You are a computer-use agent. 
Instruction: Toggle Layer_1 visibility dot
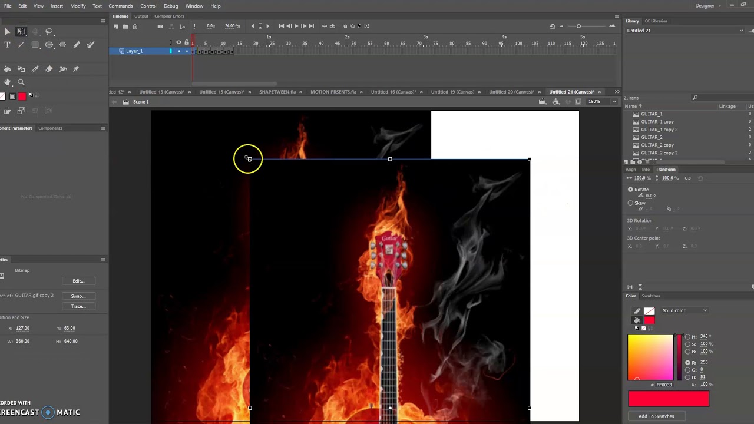pyautogui.click(x=179, y=51)
